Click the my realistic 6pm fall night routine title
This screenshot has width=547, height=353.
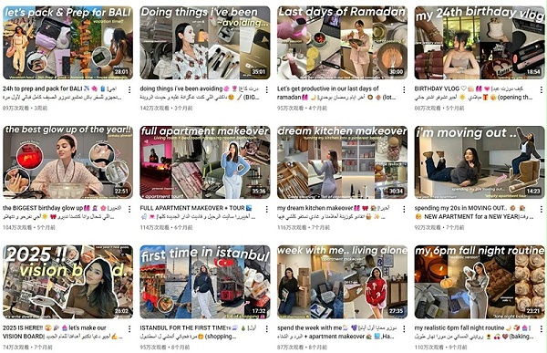coord(472,332)
